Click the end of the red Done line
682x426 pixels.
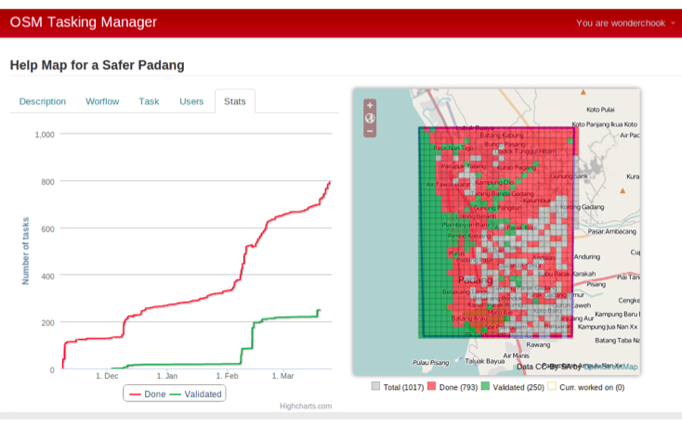[x=330, y=182]
